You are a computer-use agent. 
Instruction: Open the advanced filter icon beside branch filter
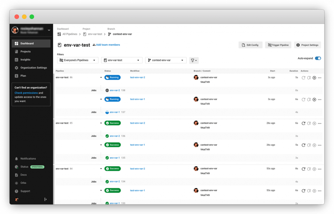click(x=194, y=60)
